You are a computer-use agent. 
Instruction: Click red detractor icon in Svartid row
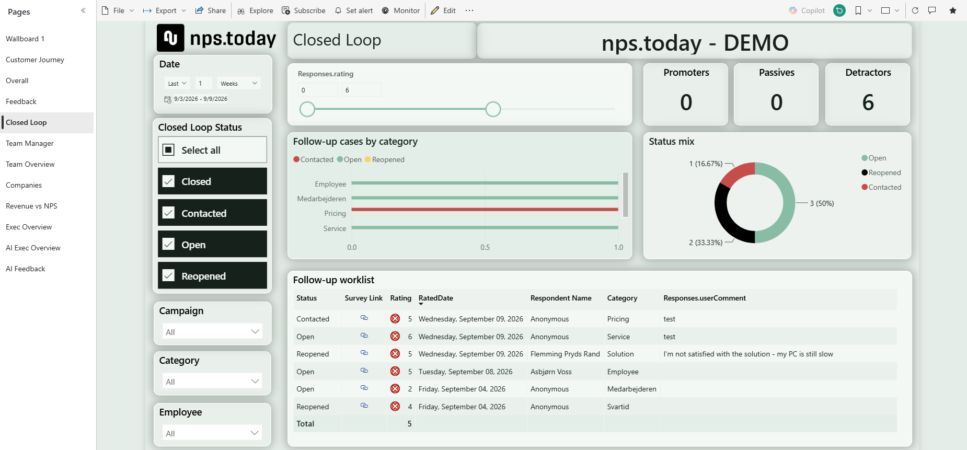[395, 407]
